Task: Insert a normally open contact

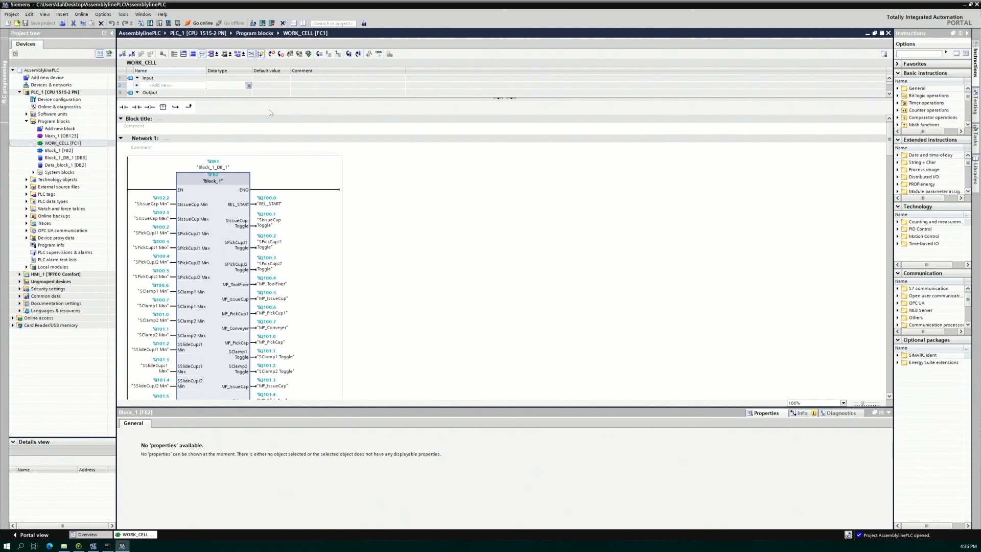Action: click(124, 107)
